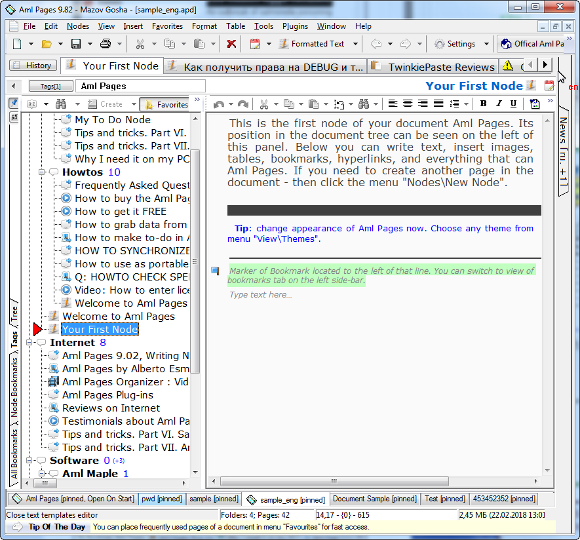
Task: Click the red X delete icon
Action: tap(231, 44)
